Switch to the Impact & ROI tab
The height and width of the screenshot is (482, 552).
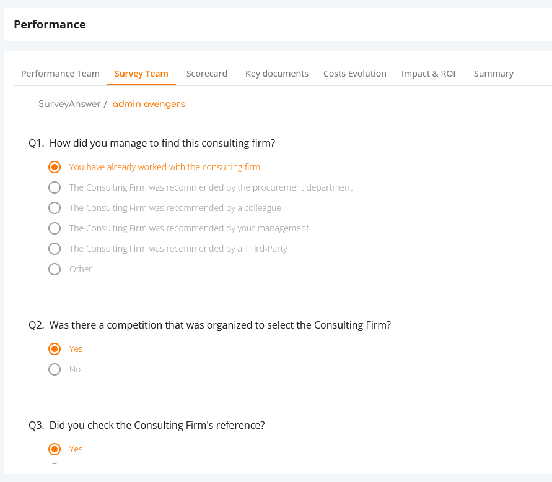point(428,74)
